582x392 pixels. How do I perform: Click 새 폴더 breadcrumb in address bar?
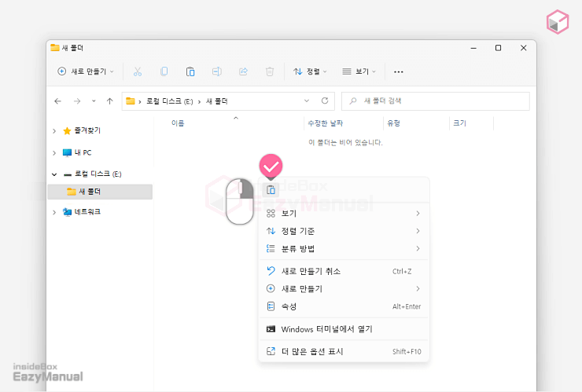coord(217,101)
